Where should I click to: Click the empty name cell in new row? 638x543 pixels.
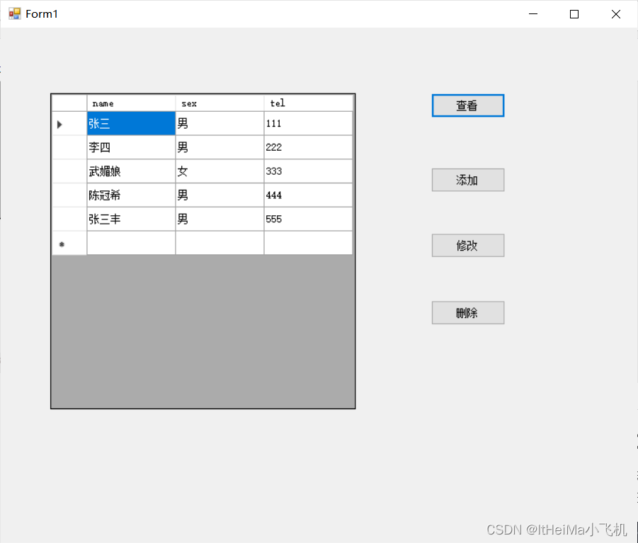click(131, 244)
